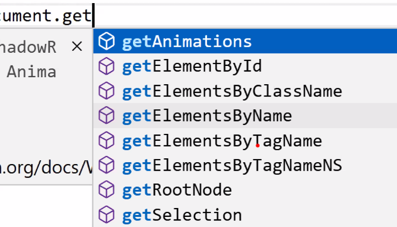The height and width of the screenshot is (227, 397).
Task: Select the getRootNode suggestion
Action: click(x=245, y=190)
